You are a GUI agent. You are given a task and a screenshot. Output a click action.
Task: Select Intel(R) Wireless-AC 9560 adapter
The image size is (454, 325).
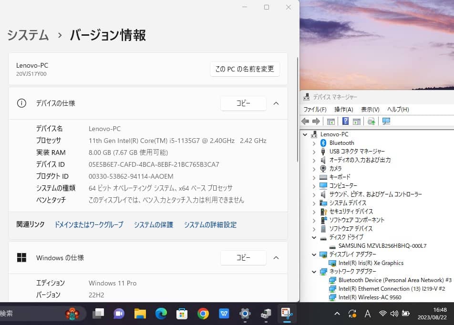click(370, 297)
